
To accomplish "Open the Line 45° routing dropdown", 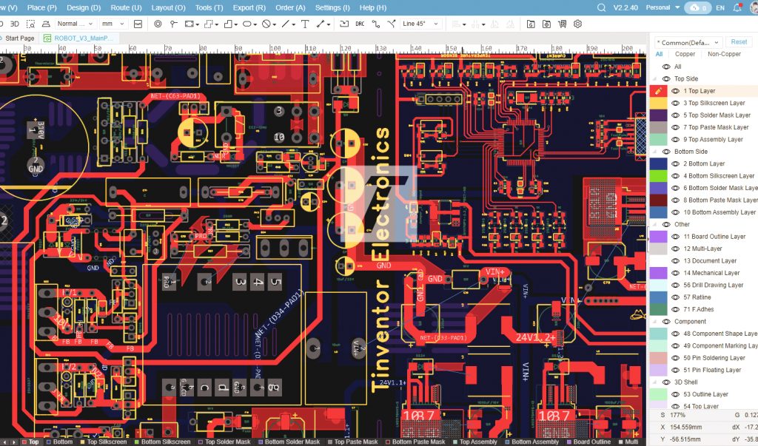I will (420, 24).
